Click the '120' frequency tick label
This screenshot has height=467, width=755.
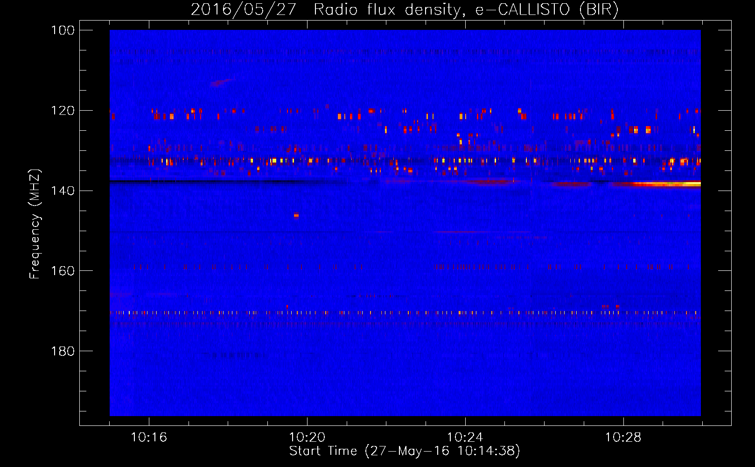pyautogui.click(x=63, y=111)
